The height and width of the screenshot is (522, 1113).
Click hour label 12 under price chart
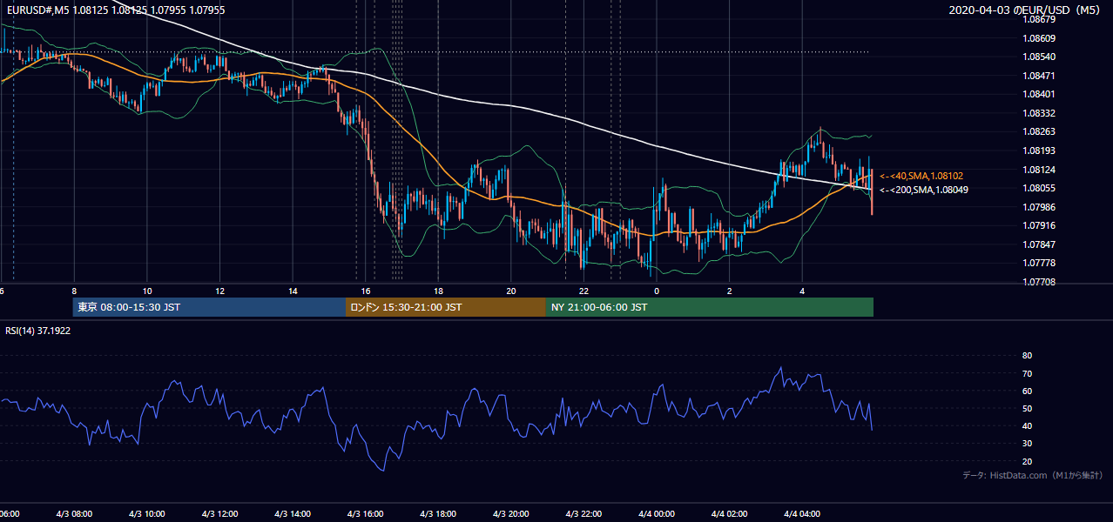[x=219, y=291]
